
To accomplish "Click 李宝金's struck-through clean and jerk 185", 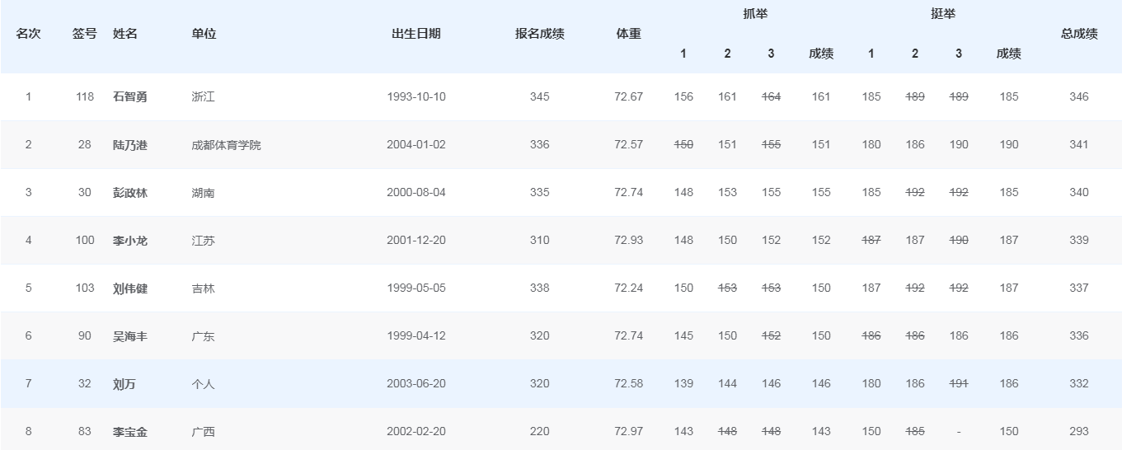I will coord(914,431).
